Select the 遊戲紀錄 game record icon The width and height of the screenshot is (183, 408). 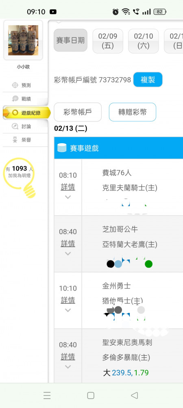pos(15,113)
